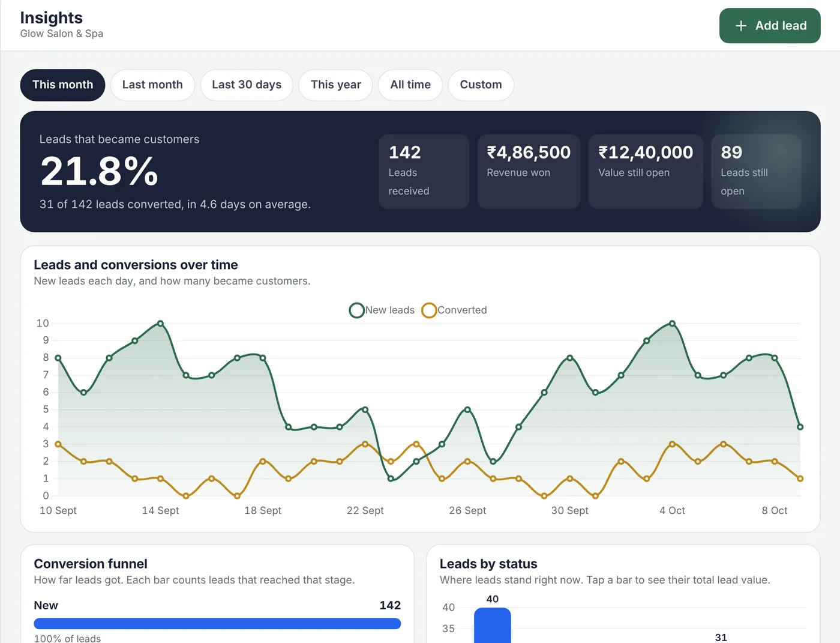Click the New leads data point at 14 Sept

[160, 324]
